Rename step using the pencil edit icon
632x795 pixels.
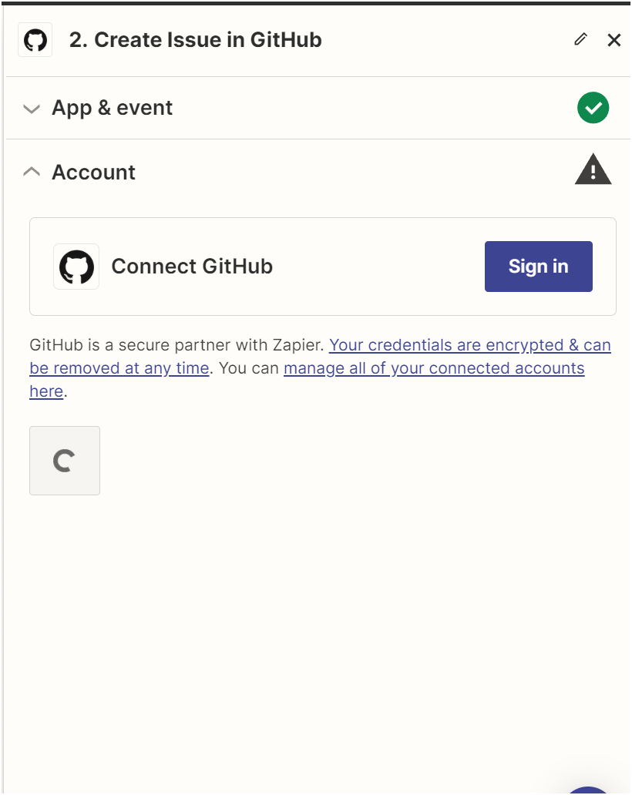[x=581, y=39]
